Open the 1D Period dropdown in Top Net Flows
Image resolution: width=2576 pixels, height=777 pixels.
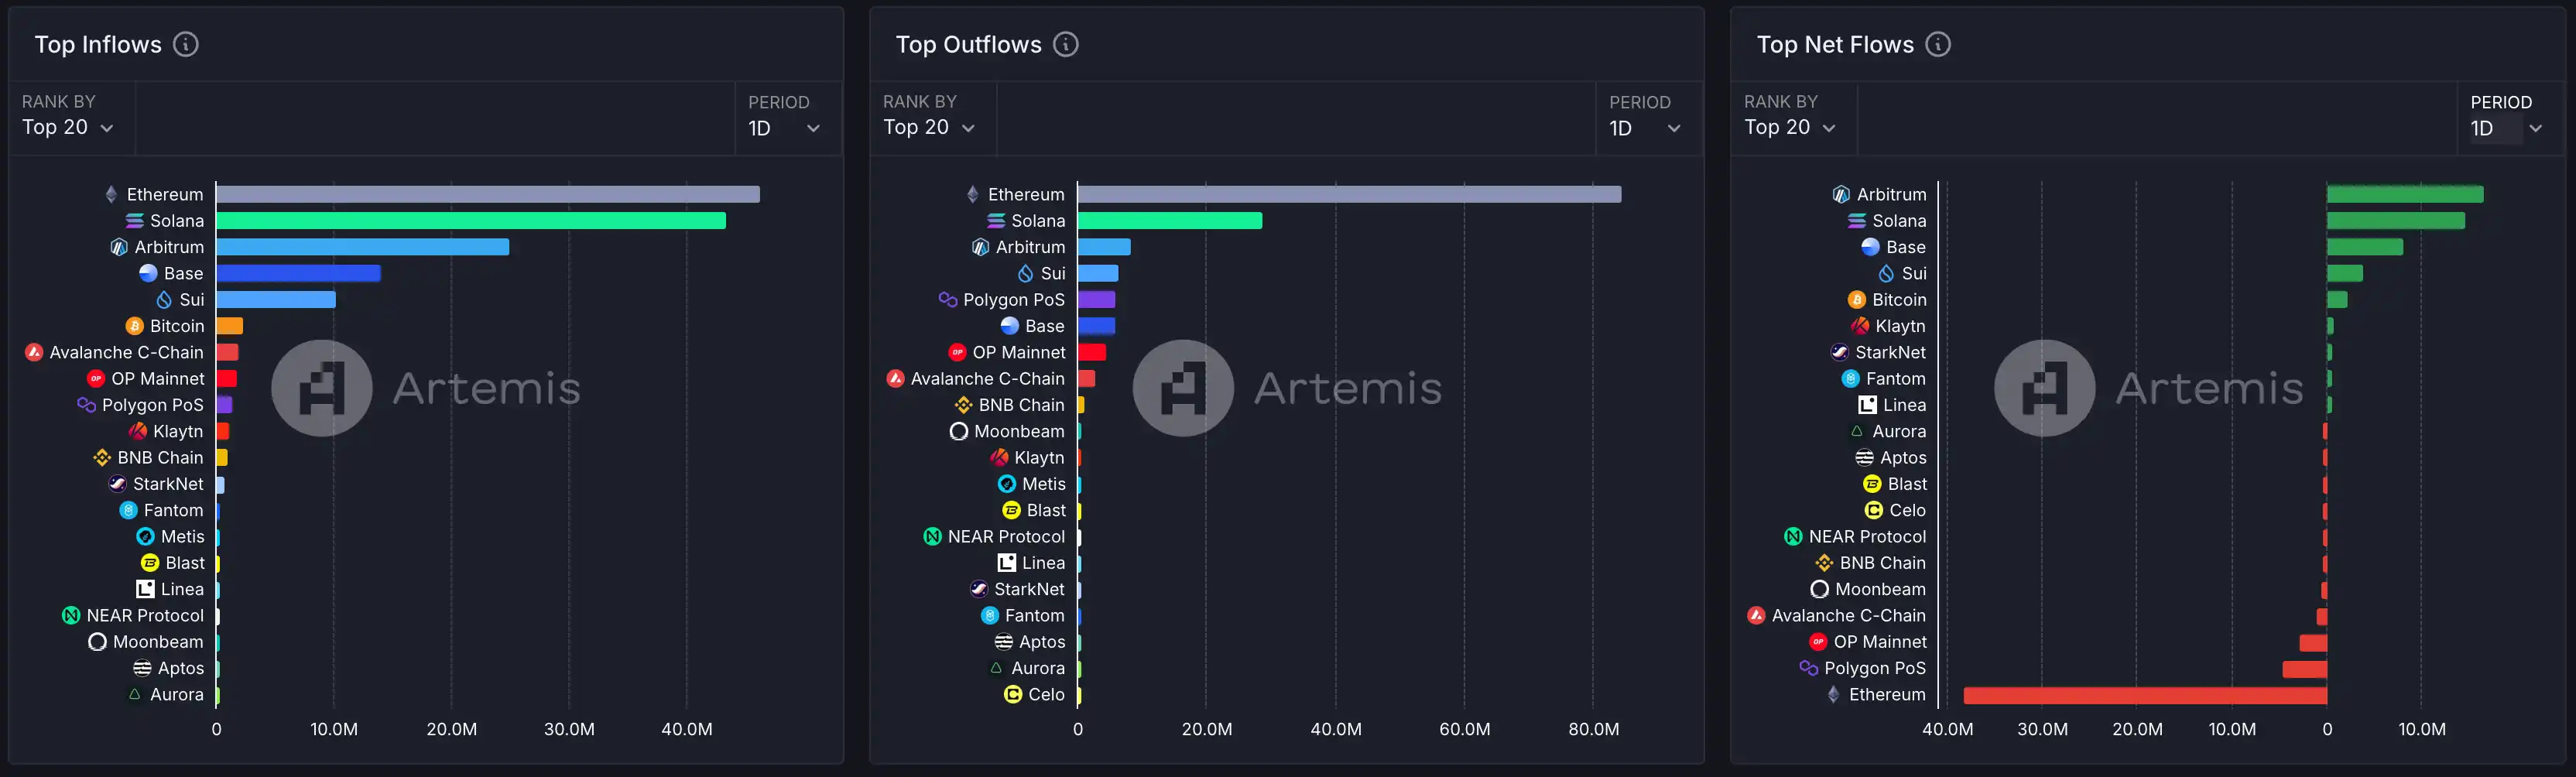2506,128
